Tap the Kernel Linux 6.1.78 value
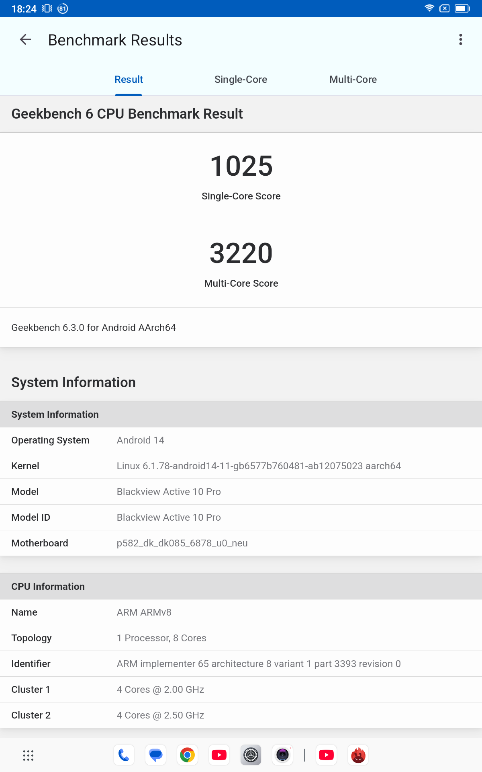Image resolution: width=482 pixels, height=772 pixels. (x=259, y=466)
